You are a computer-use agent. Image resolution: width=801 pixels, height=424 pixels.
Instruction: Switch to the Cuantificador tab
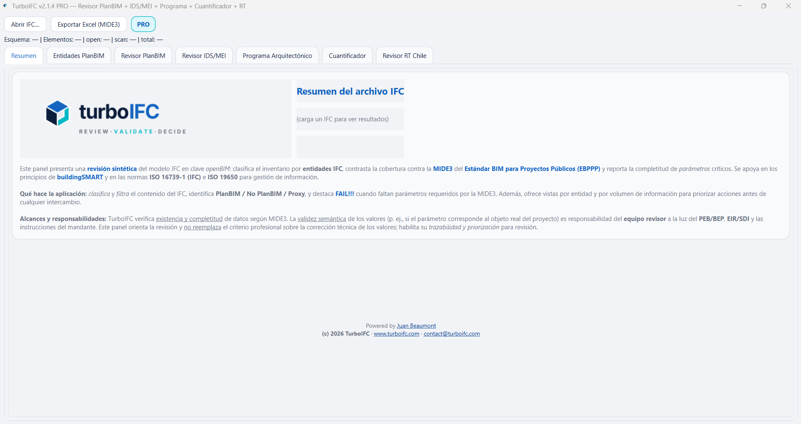tap(347, 56)
